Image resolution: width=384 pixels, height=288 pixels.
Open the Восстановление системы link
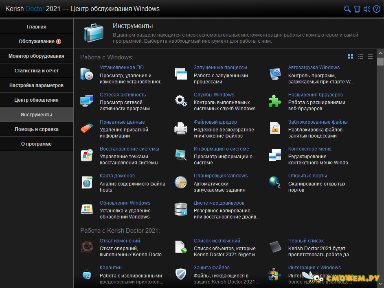coord(129,149)
